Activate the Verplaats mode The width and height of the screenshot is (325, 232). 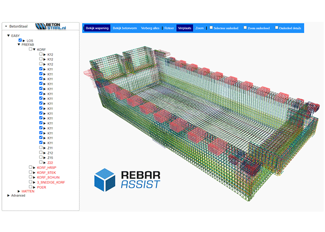(x=184, y=28)
